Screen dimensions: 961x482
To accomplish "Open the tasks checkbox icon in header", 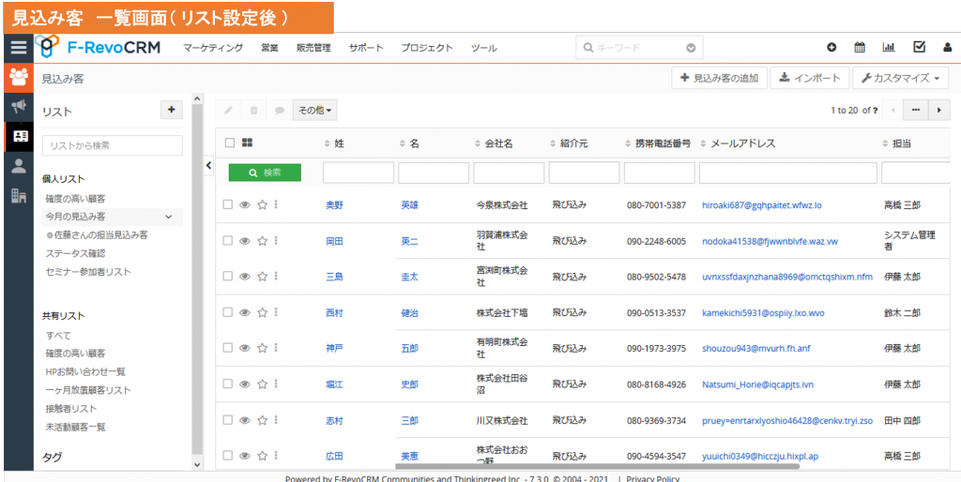I will [919, 47].
